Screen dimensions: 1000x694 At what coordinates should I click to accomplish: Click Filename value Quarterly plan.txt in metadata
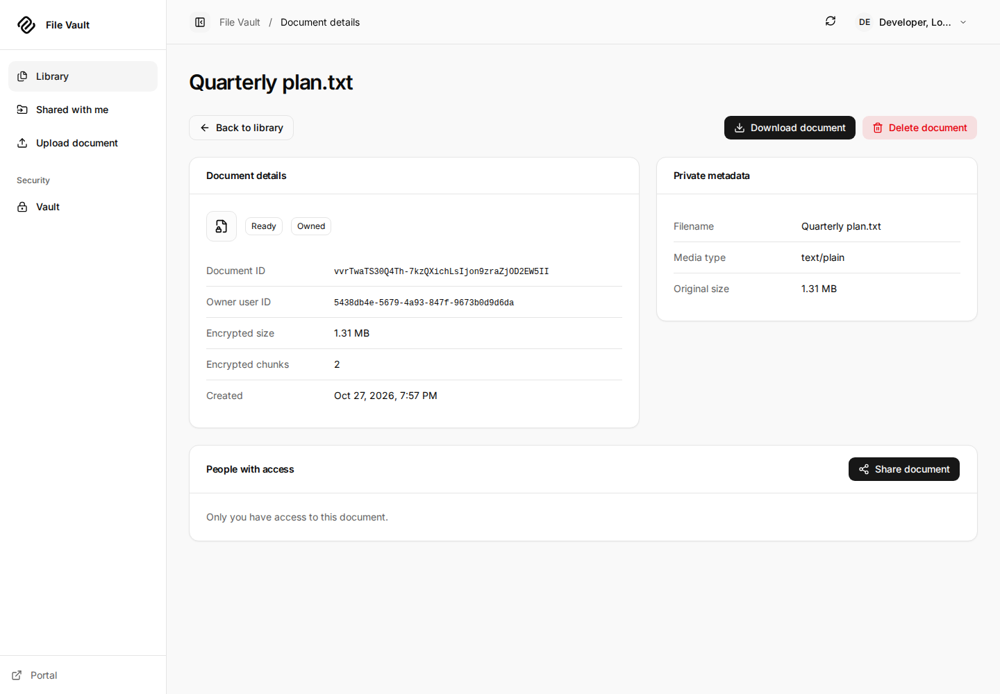[841, 226]
